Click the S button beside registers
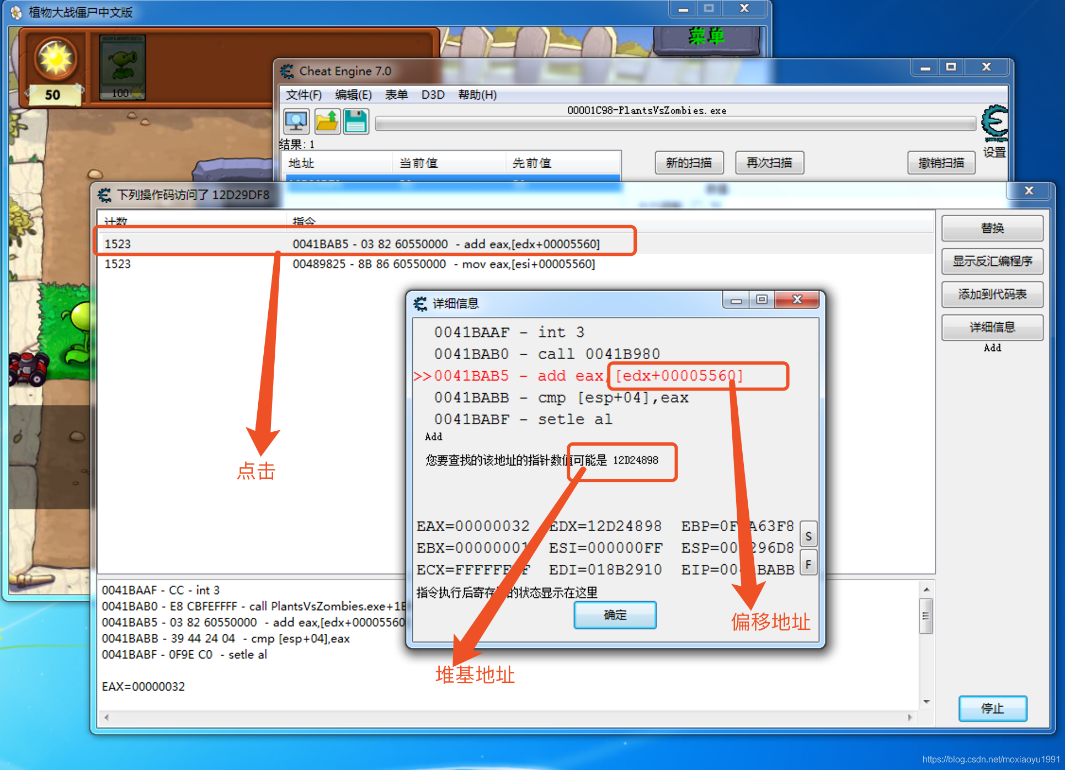 (808, 536)
